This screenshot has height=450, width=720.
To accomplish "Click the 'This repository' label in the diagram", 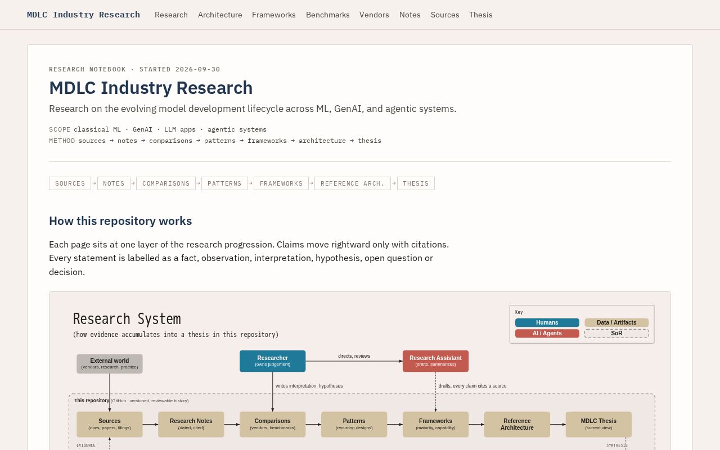I will 92,400.
